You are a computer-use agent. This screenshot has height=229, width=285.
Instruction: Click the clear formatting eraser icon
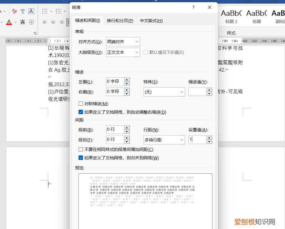tap(14, 11)
